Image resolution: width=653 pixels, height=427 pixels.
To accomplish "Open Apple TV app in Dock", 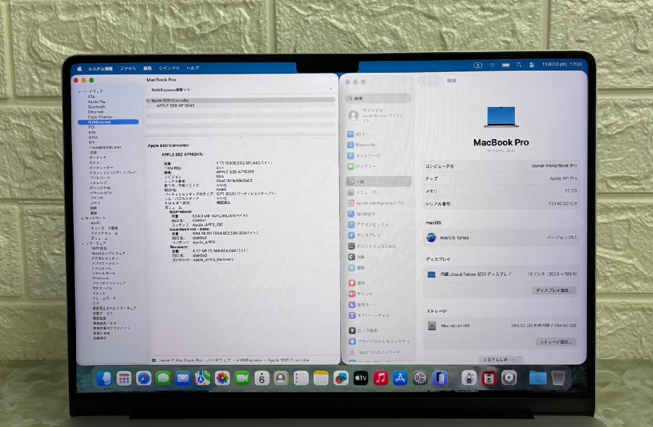I will tap(361, 378).
